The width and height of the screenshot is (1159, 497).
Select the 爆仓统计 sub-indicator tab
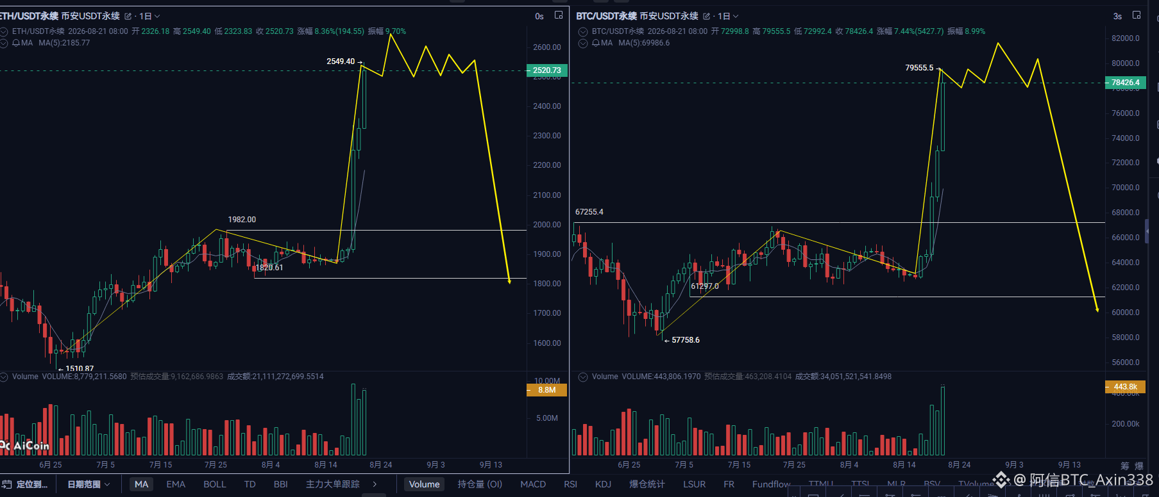pyautogui.click(x=647, y=484)
